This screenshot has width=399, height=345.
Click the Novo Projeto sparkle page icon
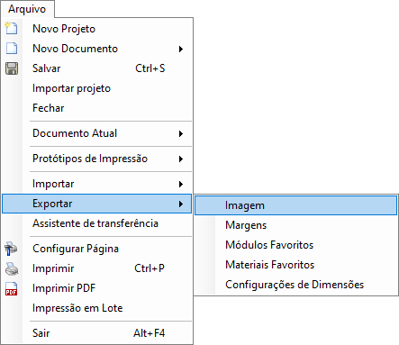(11, 28)
